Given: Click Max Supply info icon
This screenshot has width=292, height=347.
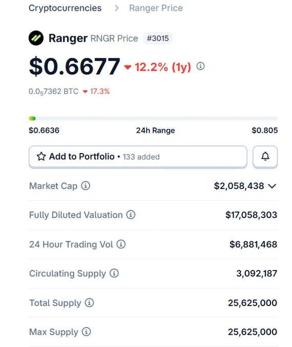Looking at the screenshot, I should pyautogui.click(x=86, y=332).
